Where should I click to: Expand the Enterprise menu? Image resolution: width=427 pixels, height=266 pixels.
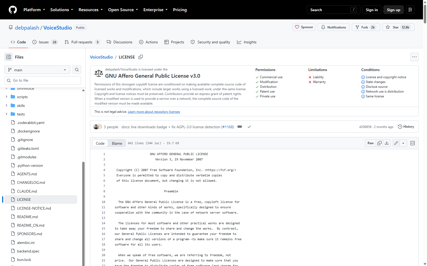pos(155,10)
